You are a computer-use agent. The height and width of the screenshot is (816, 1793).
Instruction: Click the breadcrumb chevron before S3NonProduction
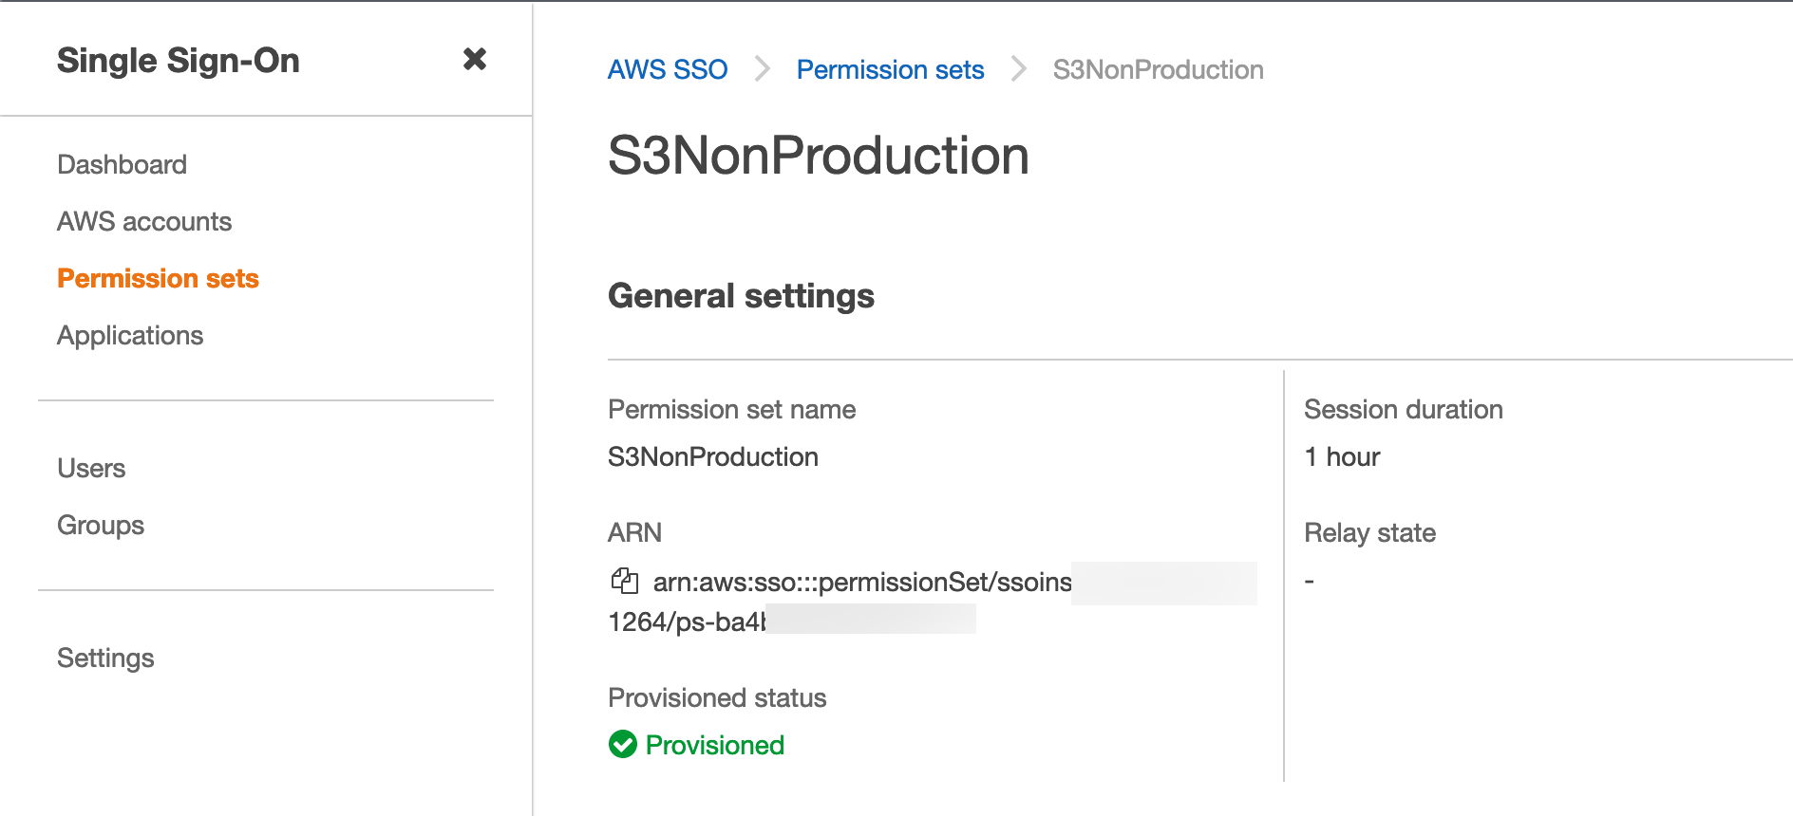(1019, 69)
